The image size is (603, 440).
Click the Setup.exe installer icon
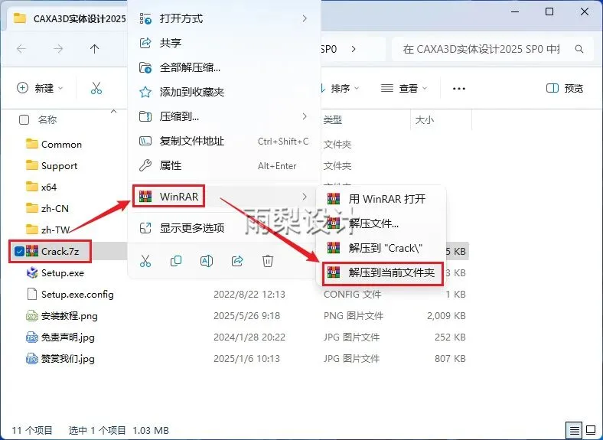click(x=32, y=272)
